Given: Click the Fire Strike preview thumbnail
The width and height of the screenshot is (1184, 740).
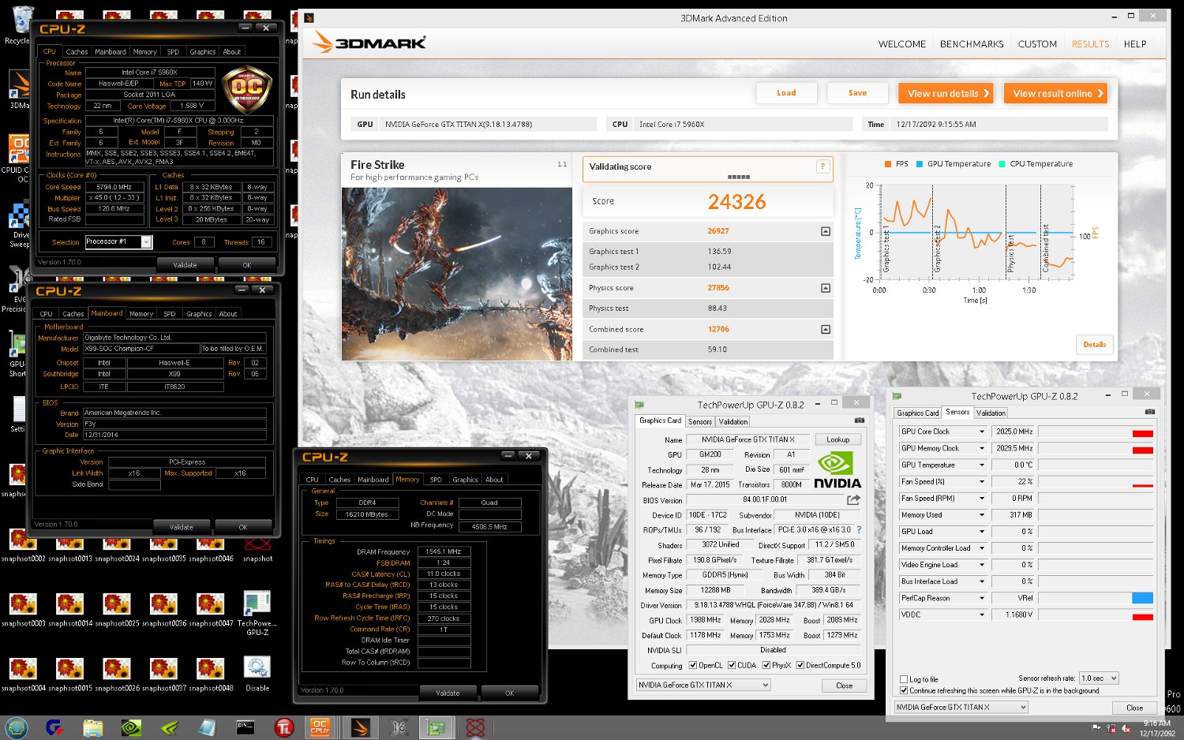Looking at the screenshot, I should [457, 274].
